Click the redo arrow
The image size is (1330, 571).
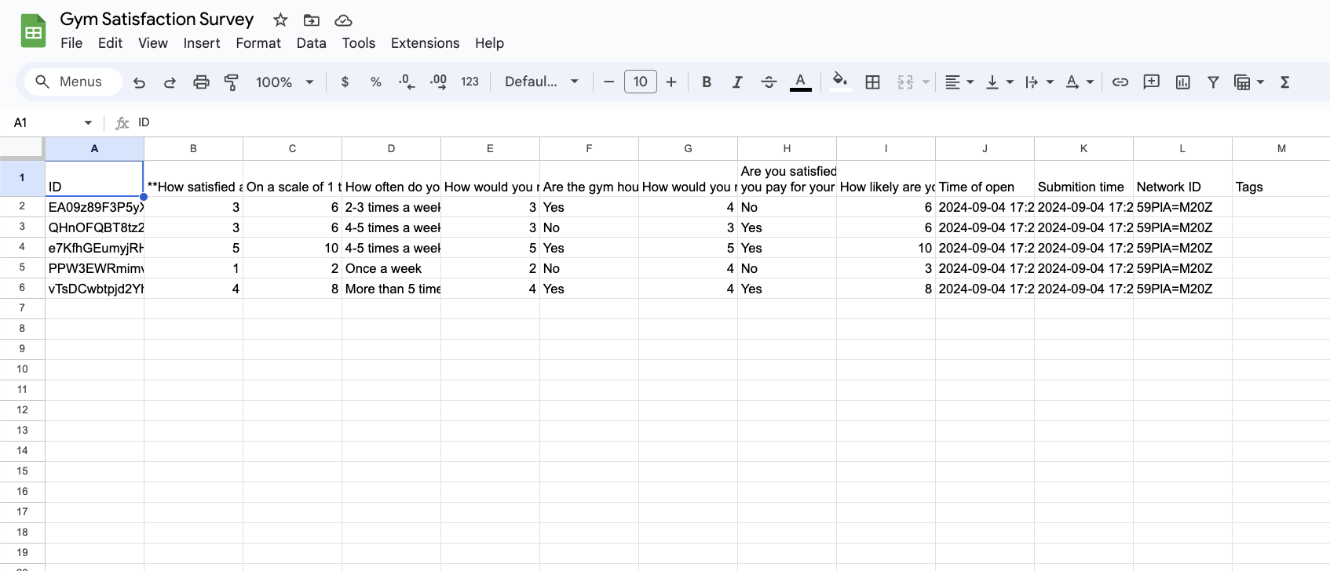coord(170,82)
